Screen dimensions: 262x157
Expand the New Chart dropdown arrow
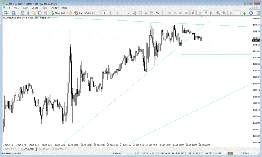(9, 13)
